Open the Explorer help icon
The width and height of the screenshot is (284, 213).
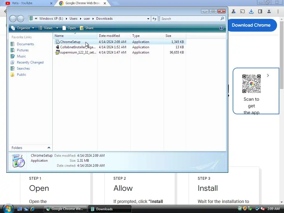coord(221,28)
